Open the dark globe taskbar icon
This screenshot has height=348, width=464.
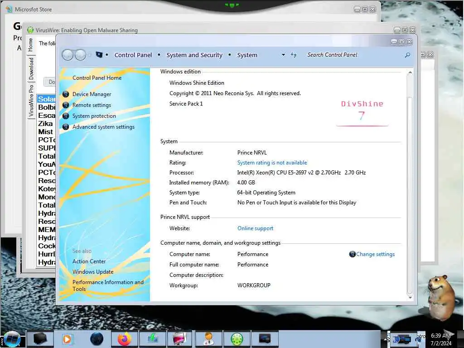click(97, 339)
